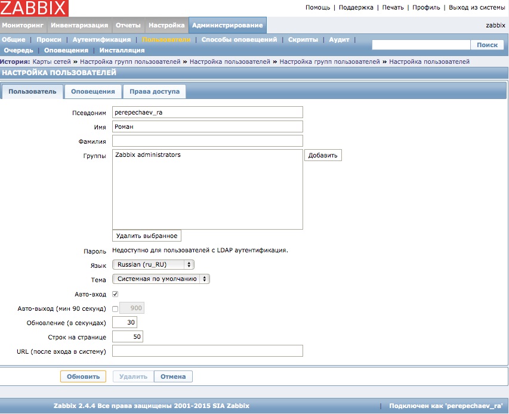Open the Способы оповещений submenu link
Image resolution: width=509 pixels, height=414 pixels.
[x=239, y=39]
